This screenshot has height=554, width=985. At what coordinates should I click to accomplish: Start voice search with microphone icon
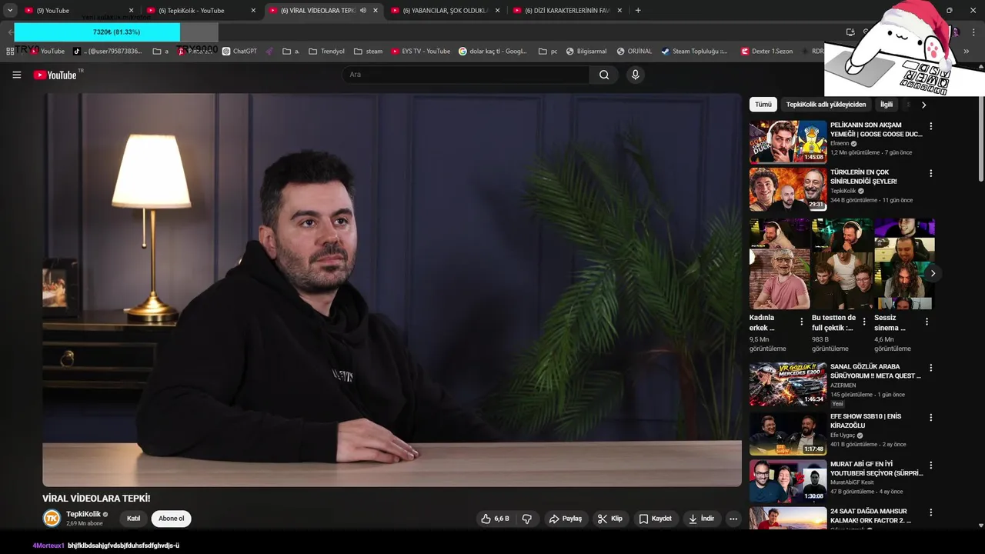point(635,75)
